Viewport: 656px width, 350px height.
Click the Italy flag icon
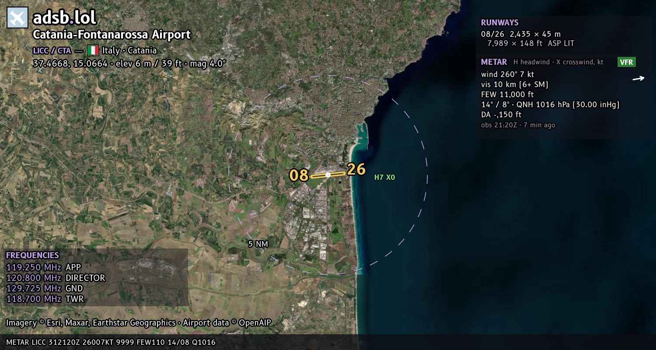[93, 50]
